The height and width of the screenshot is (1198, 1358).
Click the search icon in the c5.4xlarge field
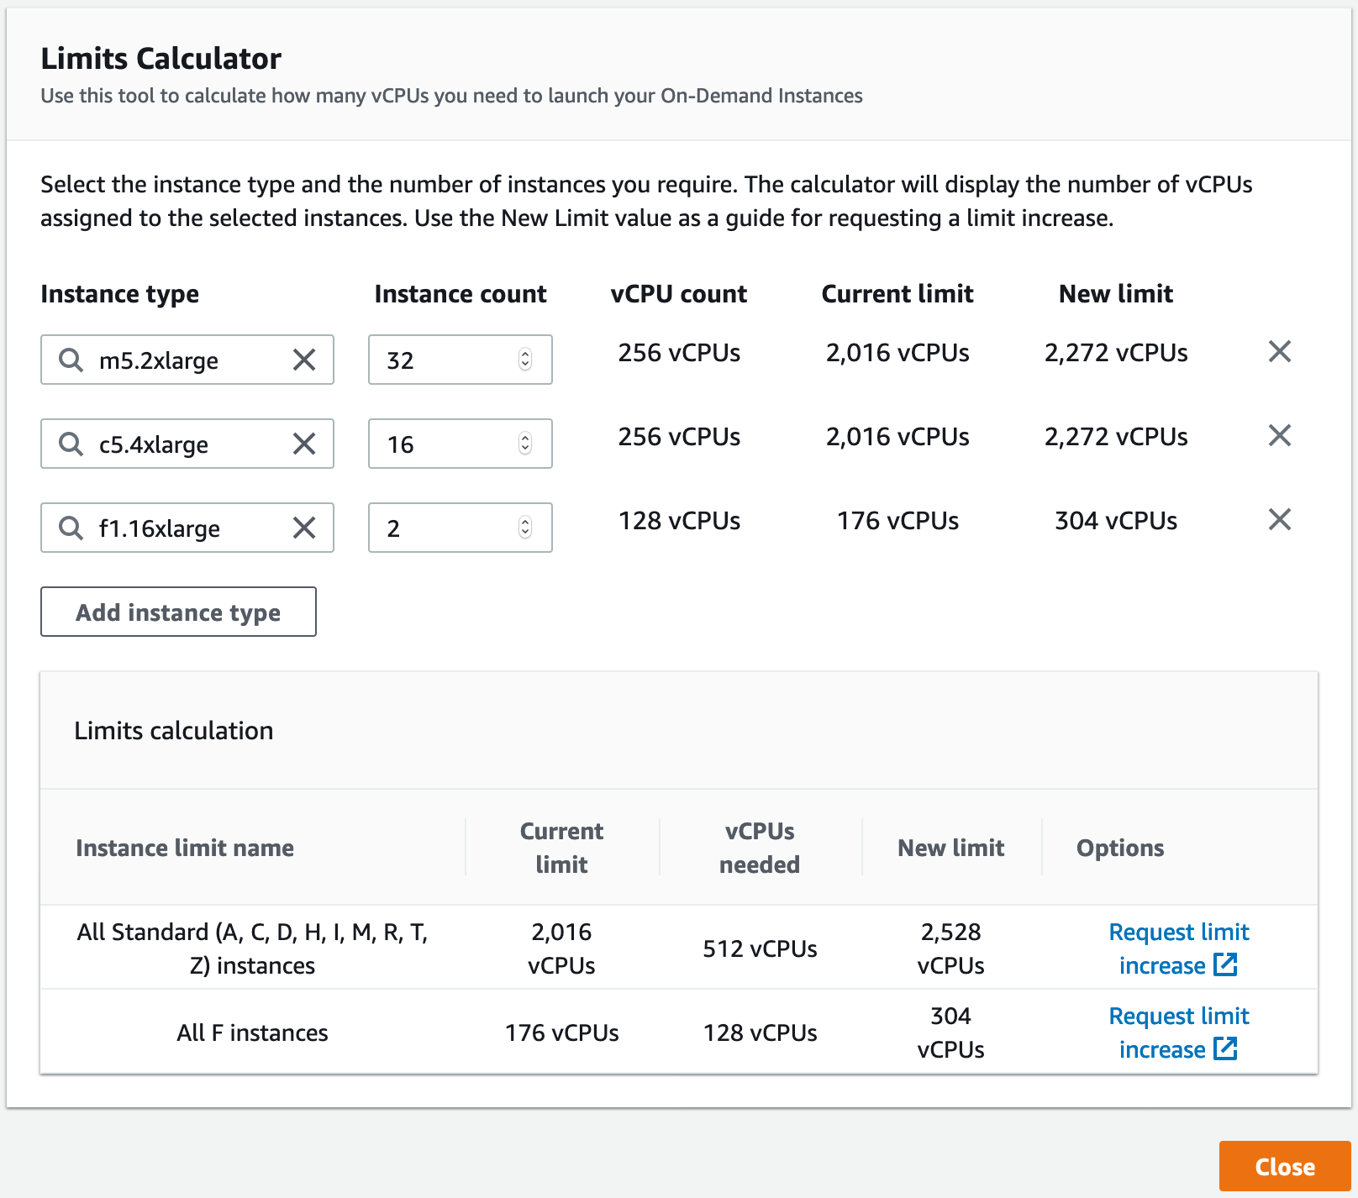[71, 444]
